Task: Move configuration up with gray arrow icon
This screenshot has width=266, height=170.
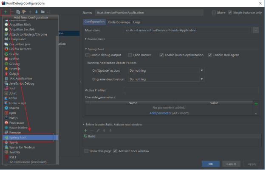Action: coord(30,12)
